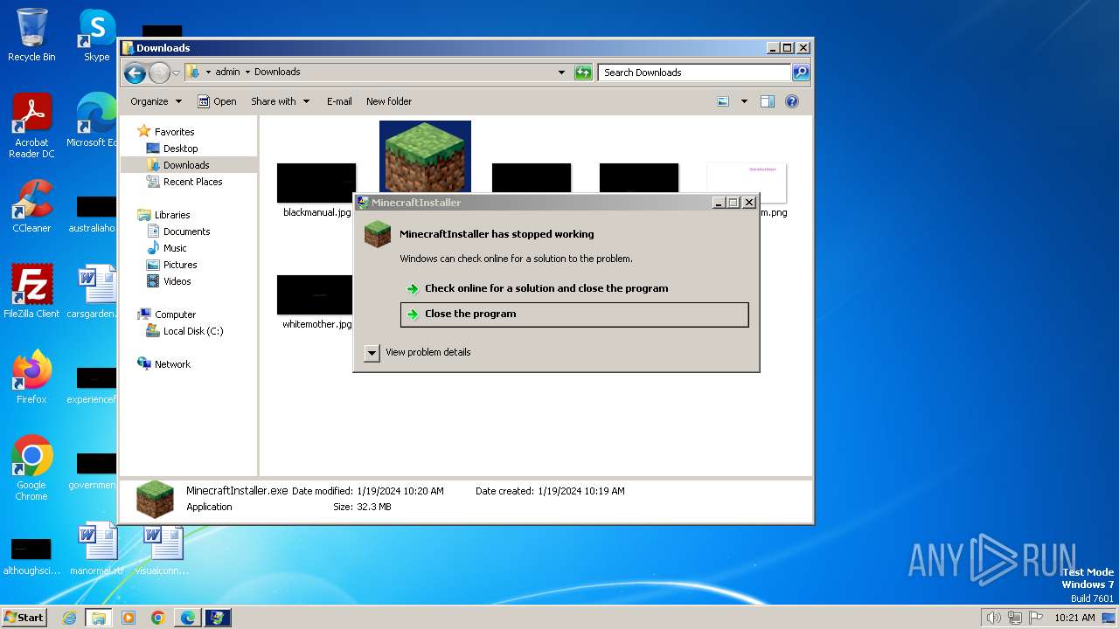Click Check online for a solution option
The width and height of the screenshot is (1119, 629).
[574, 288]
